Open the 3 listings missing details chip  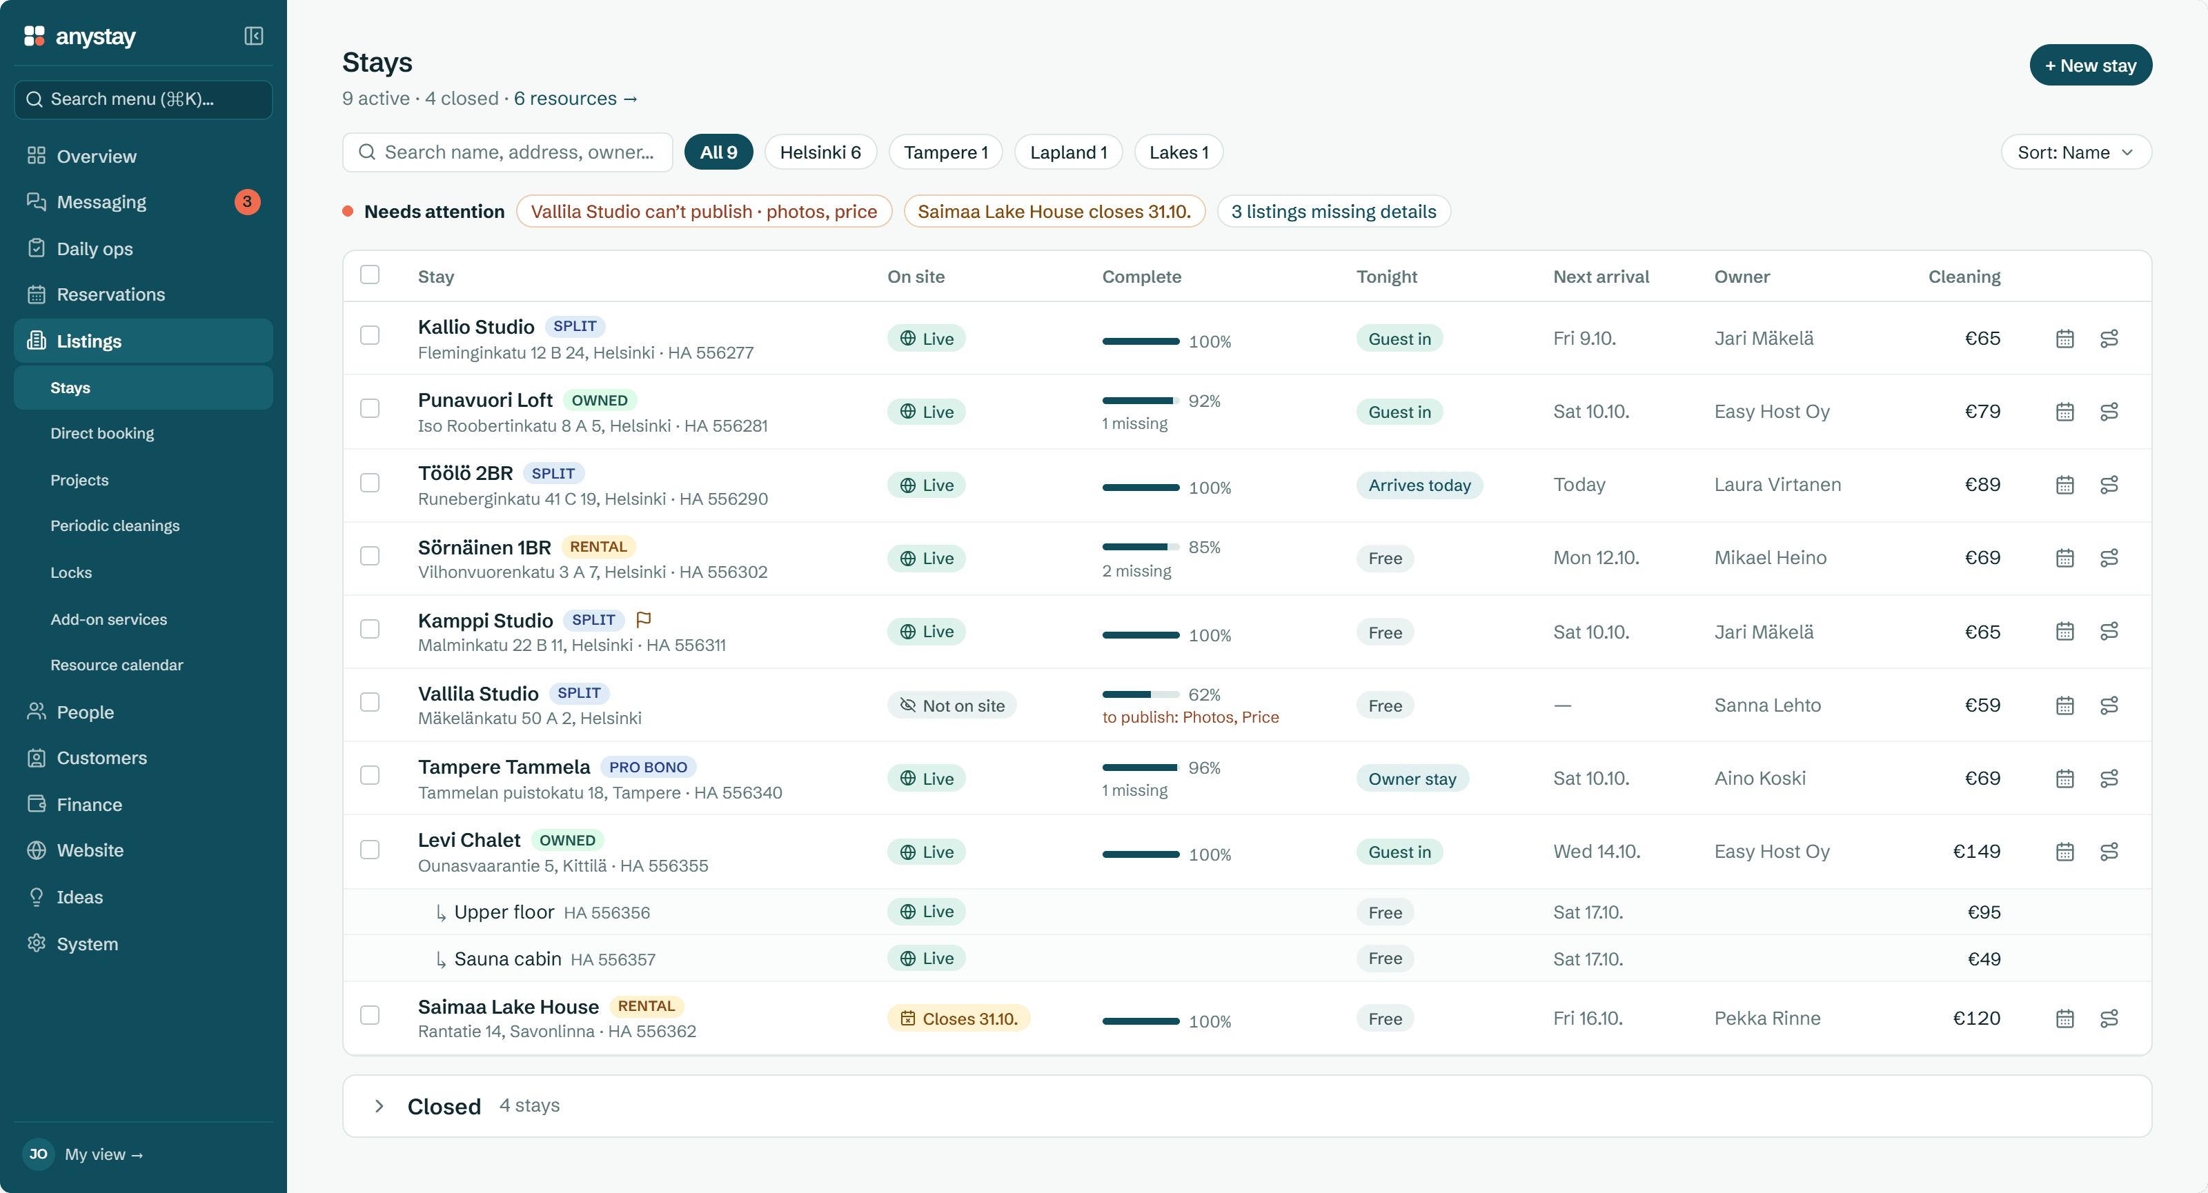point(1334,212)
